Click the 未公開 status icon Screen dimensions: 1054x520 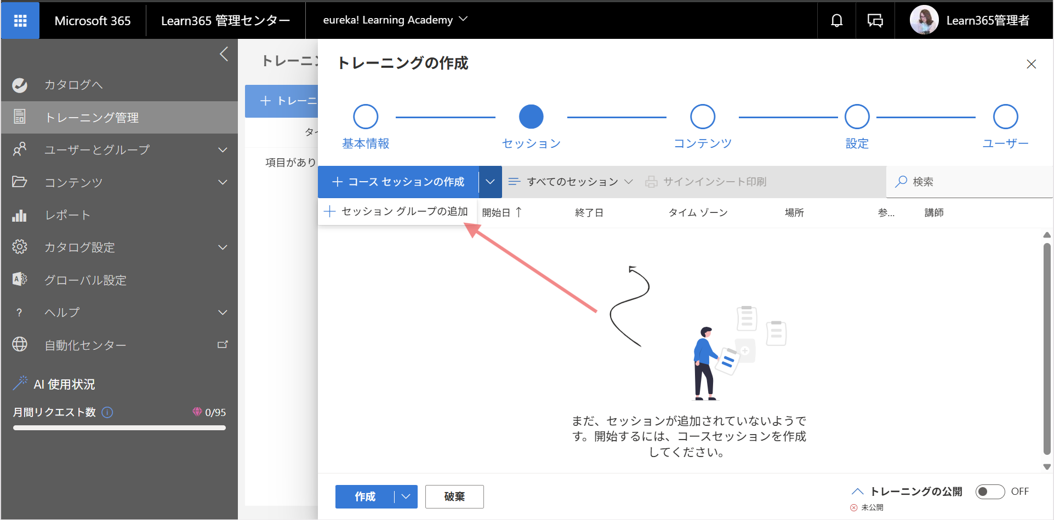[853, 507]
